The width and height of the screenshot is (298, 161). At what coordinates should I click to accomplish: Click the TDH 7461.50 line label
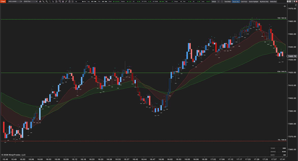[x=282, y=18]
